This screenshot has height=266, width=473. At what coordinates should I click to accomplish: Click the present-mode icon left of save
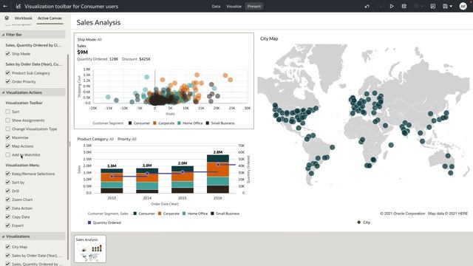click(433, 6)
